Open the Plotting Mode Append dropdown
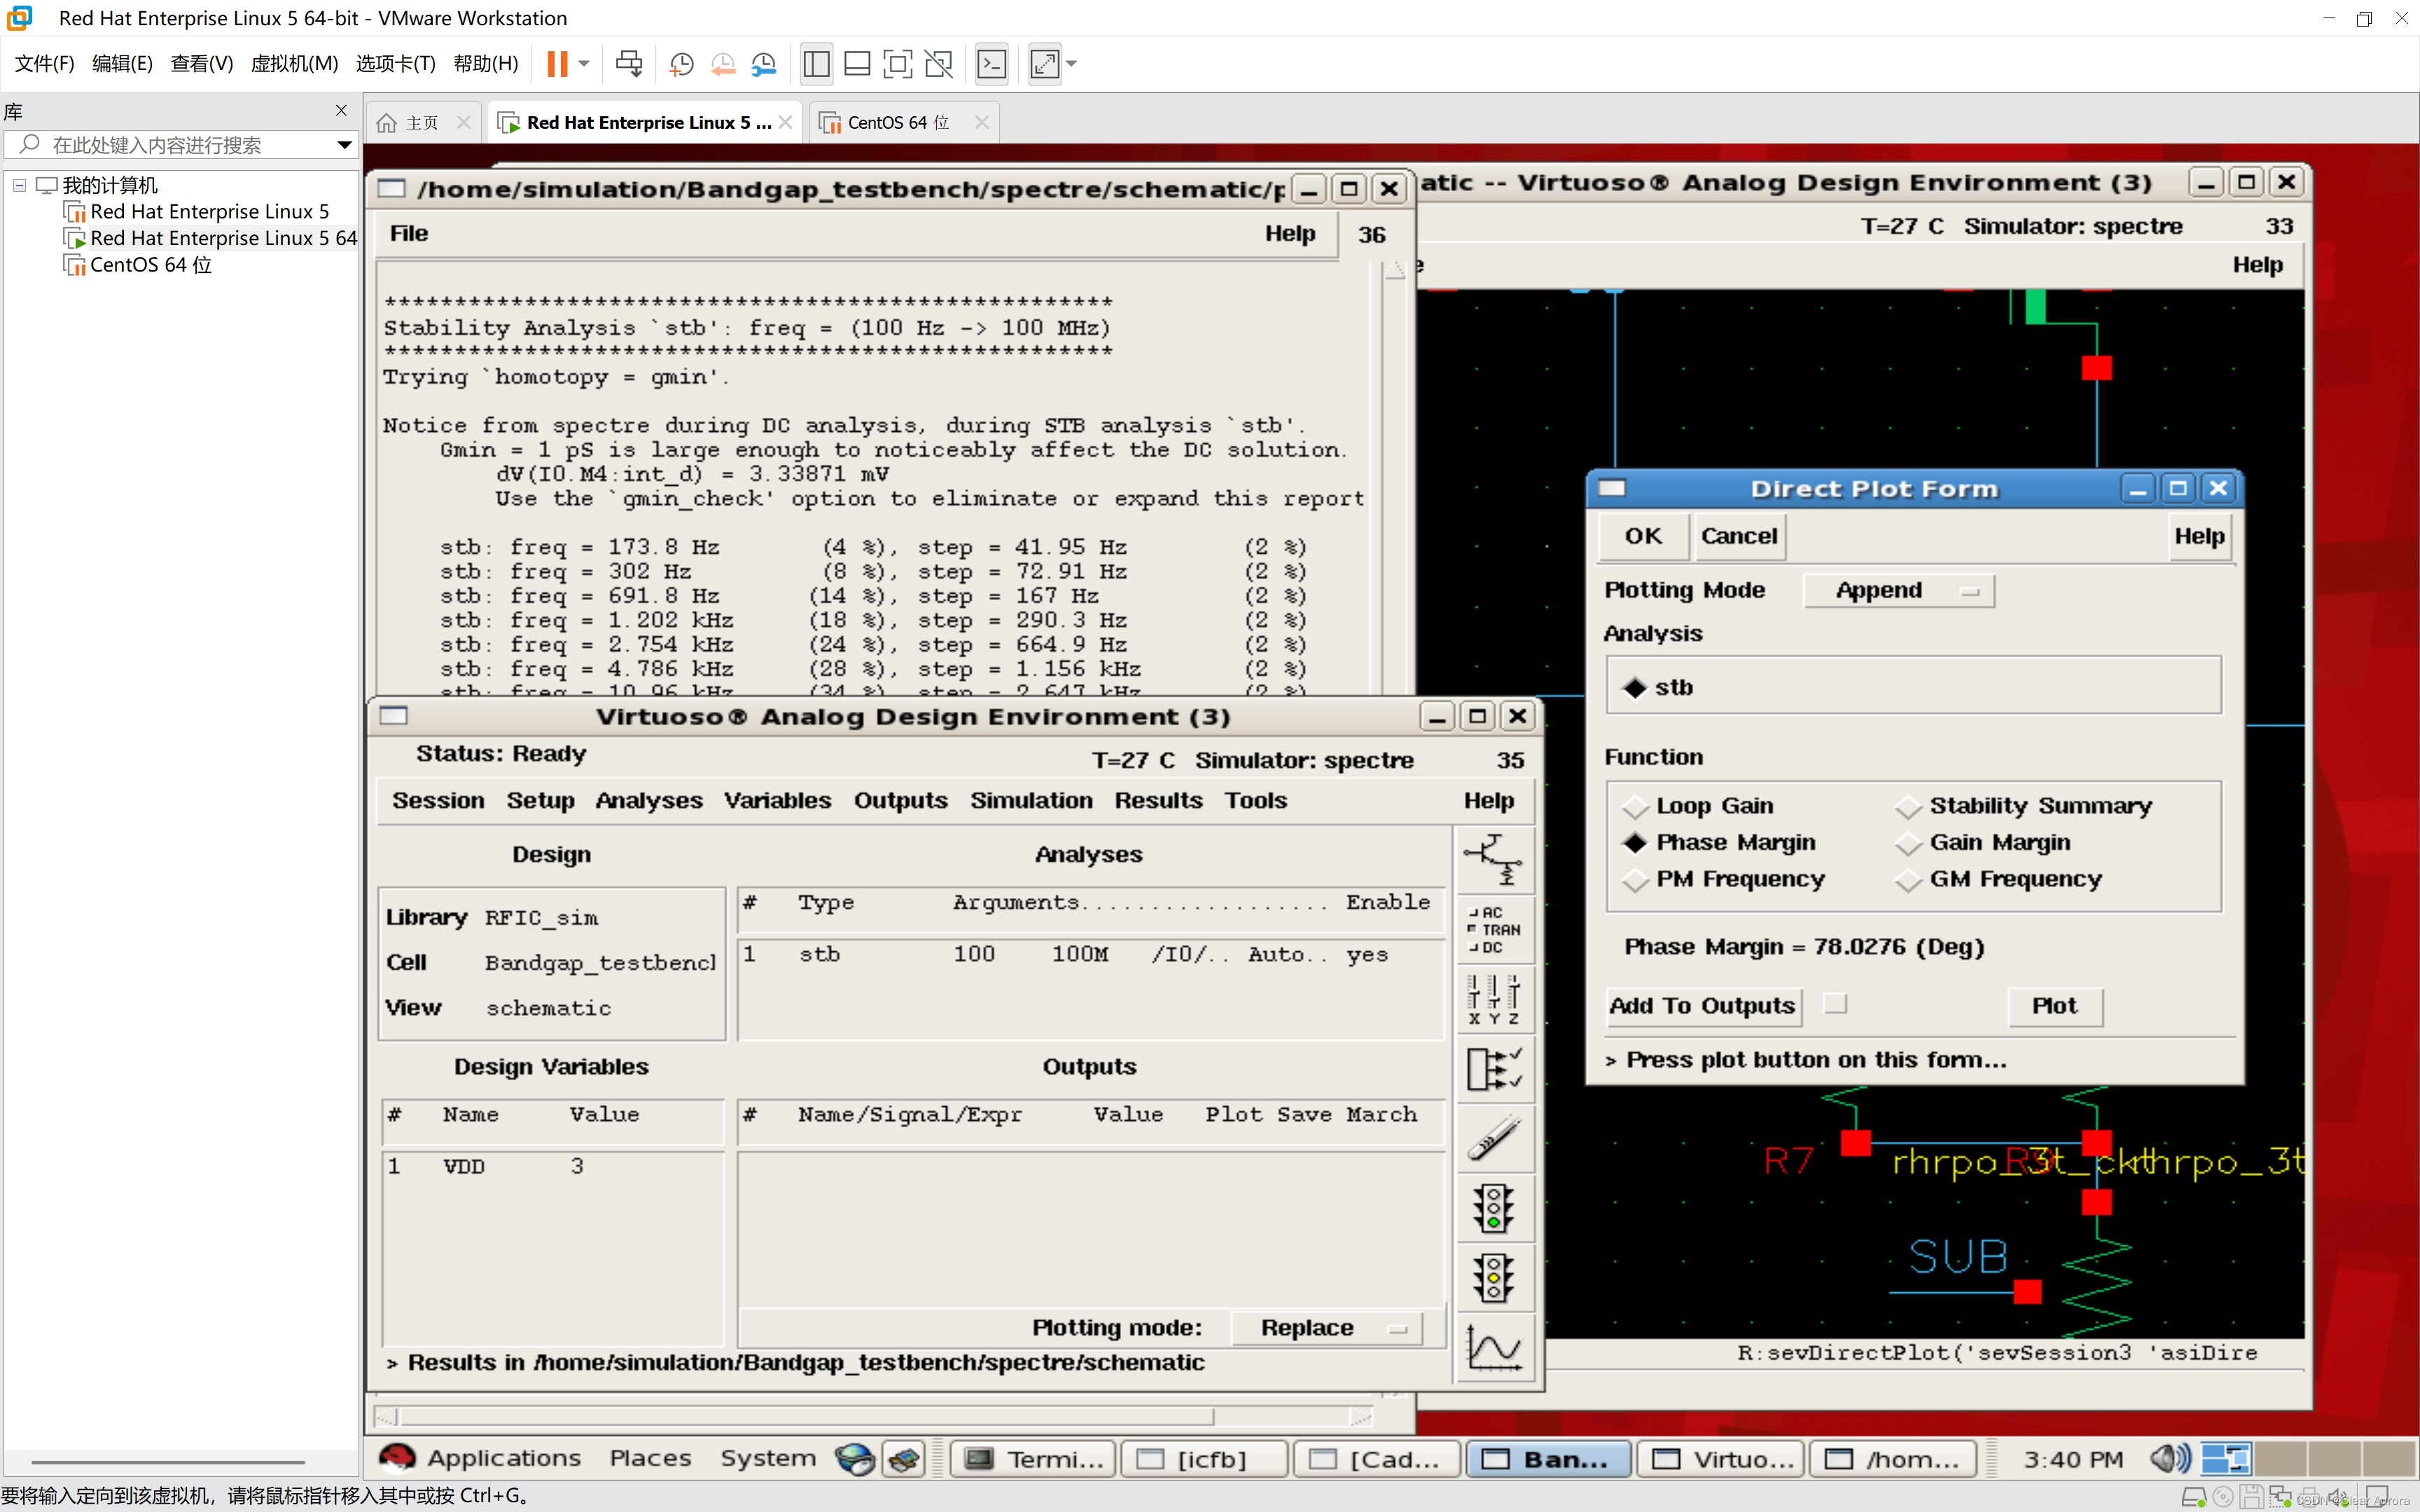2420x1512 pixels. (x=1898, y=591)
